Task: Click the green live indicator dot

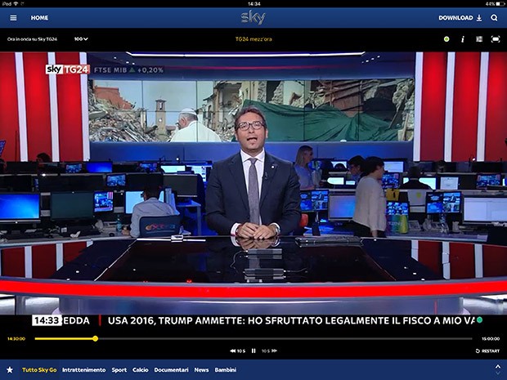Action: click(446, 39)
